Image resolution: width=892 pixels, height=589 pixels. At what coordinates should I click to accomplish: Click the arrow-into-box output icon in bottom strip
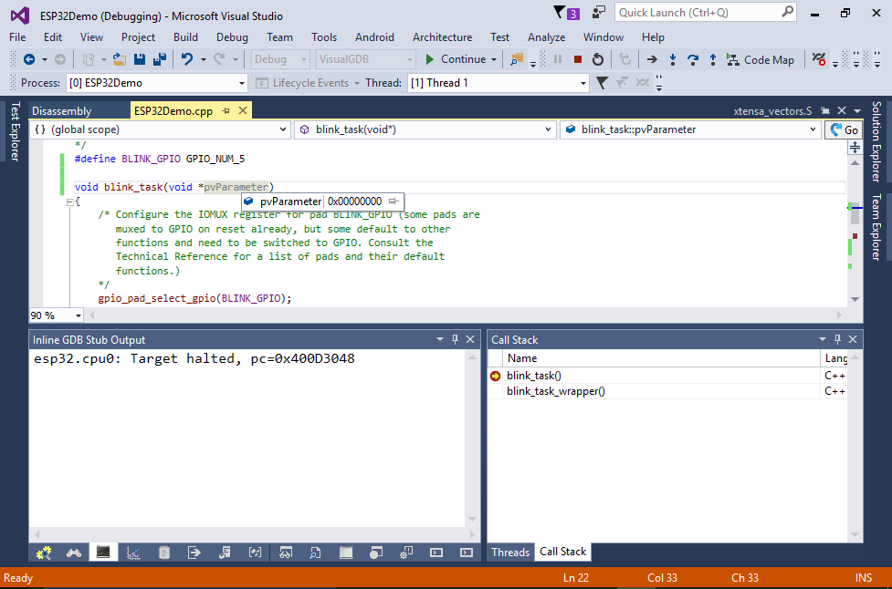[x=194, y=553]
